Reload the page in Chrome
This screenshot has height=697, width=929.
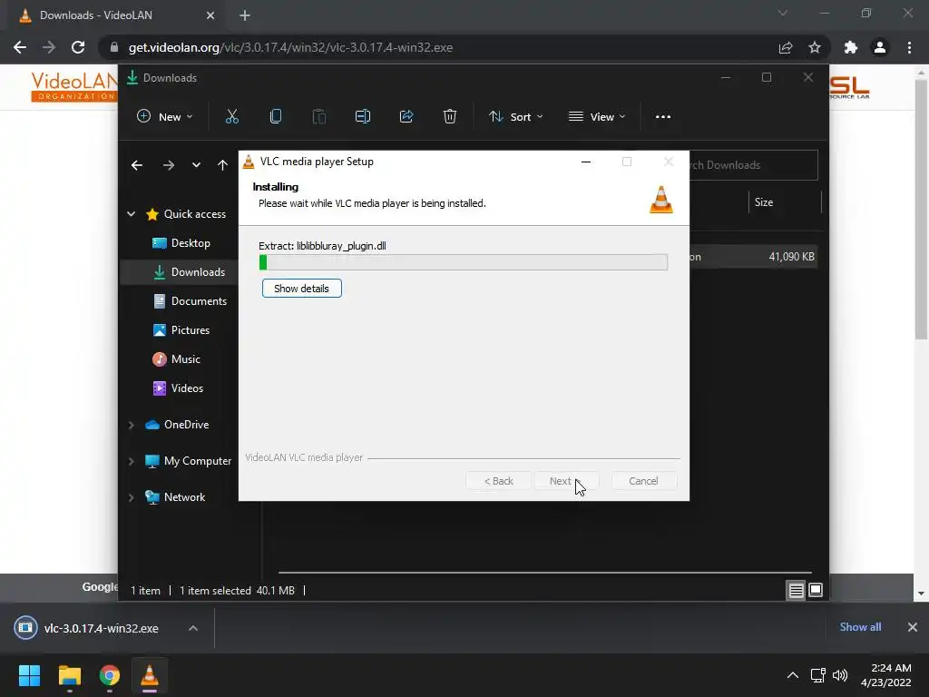(x=78, y=47)
